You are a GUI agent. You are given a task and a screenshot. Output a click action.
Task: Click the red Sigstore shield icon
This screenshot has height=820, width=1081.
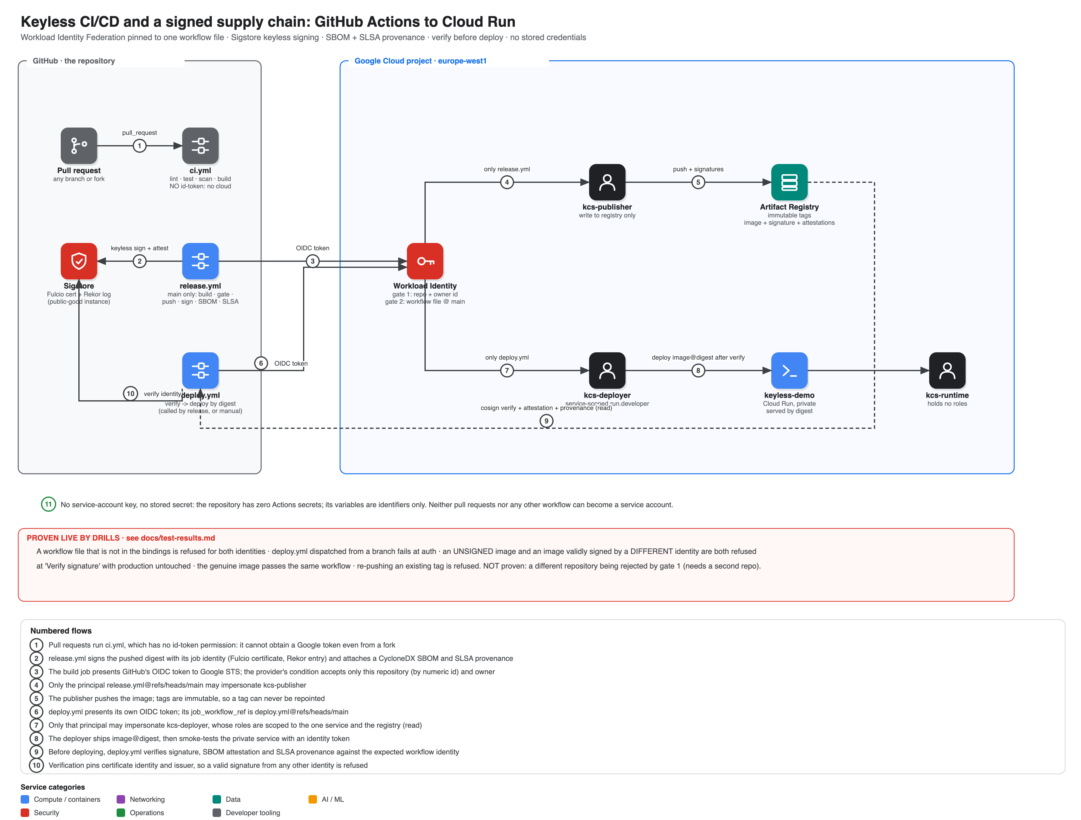point(79,261)
